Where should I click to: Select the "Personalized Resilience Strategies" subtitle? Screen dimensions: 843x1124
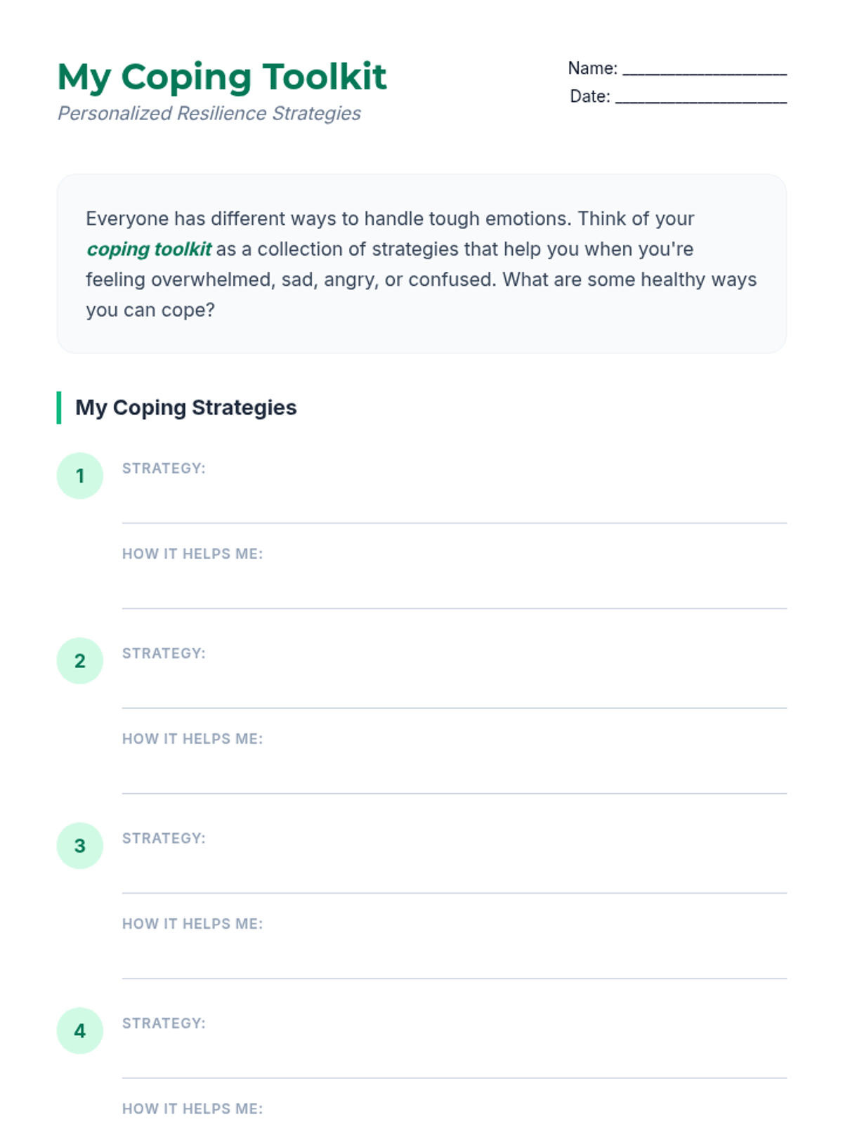(x=209, y=113)
